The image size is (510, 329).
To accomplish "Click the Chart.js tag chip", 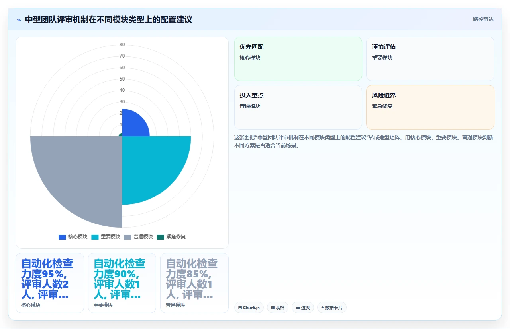I will click(x=249, y=308).
